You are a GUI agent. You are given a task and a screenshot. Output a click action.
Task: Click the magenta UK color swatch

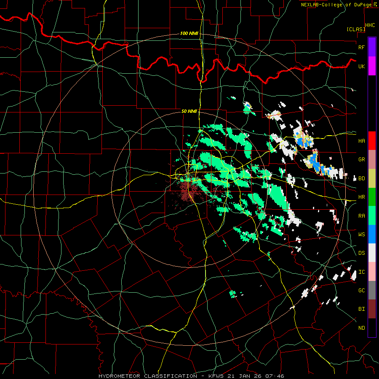pos(372,66)
